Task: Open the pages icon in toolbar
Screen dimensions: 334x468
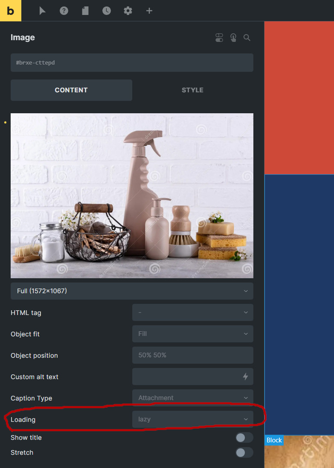Action: pyautogui.click(x=85, y=11)
